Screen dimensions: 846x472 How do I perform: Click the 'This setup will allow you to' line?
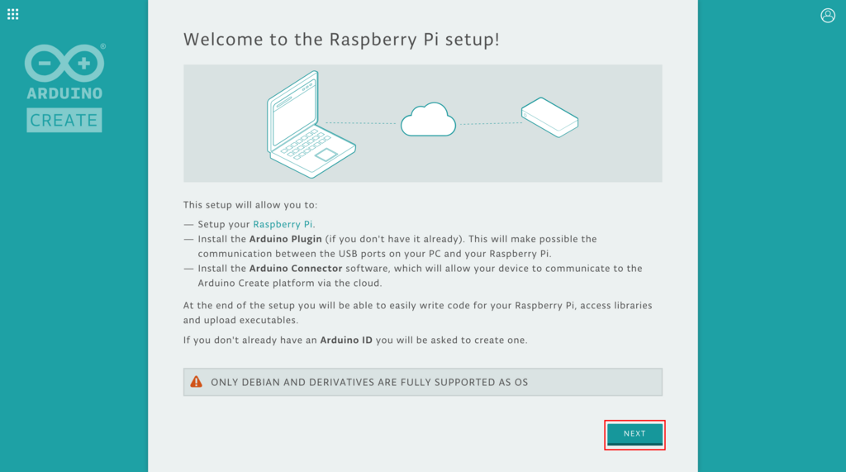pos(250,204)
